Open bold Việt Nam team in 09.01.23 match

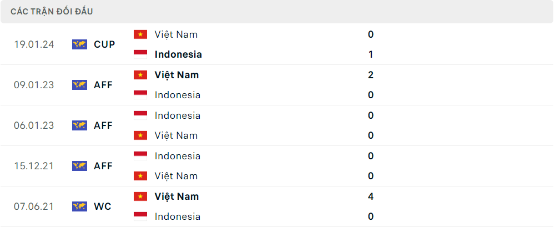(176, 75)
